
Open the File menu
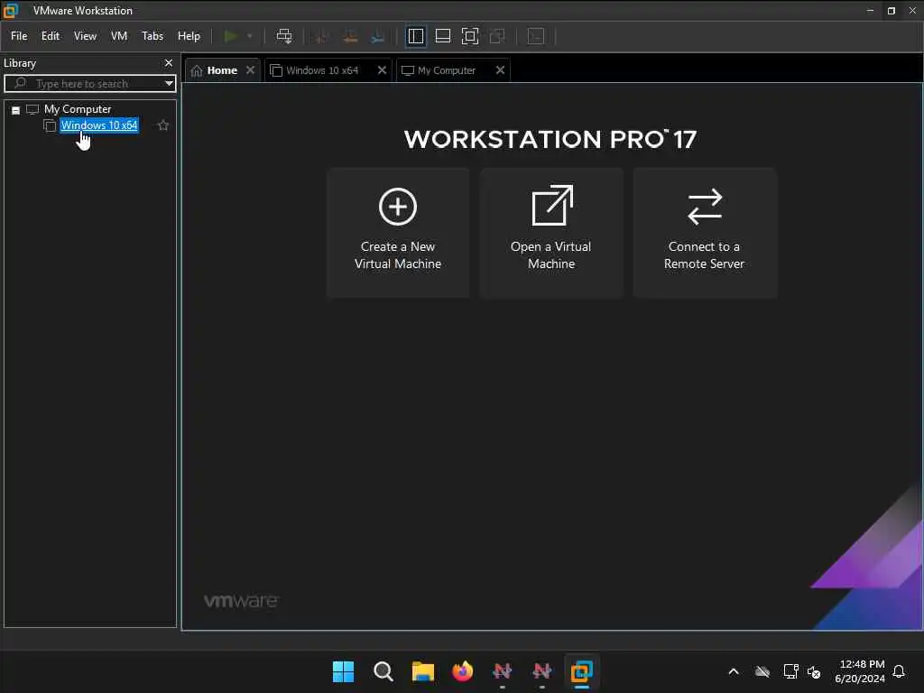(19, 36)
